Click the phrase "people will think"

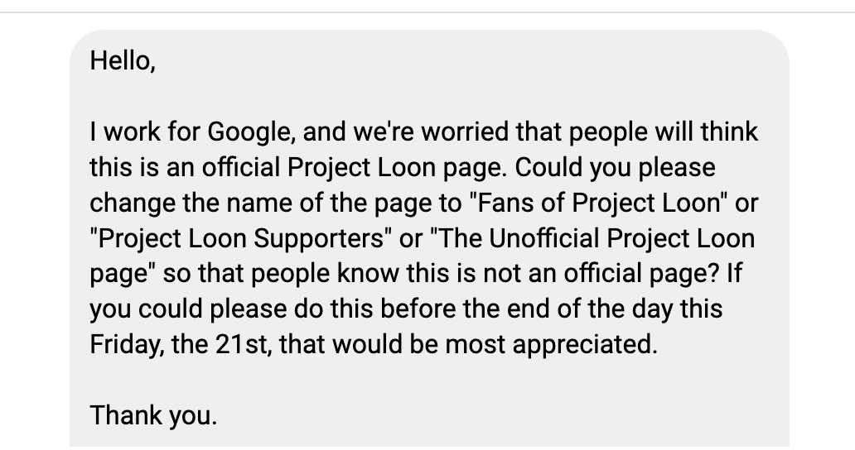point(664,132)
